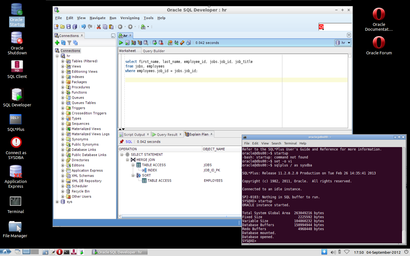Add a new connection with the green plus

coord(57,43)
